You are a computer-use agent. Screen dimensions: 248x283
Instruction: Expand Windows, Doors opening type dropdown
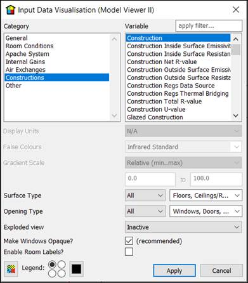pos(206,211)
